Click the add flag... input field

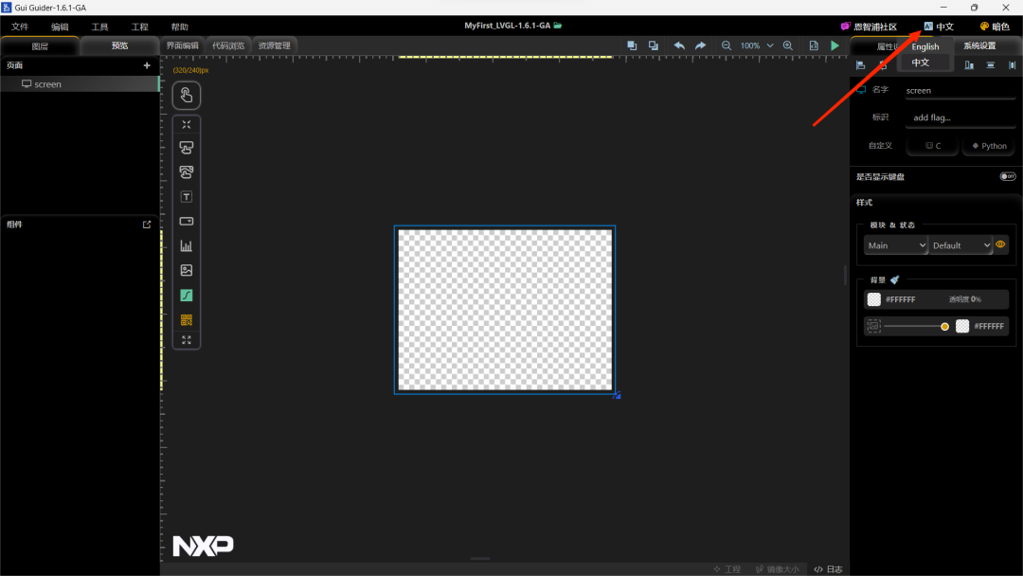[960, 117]
